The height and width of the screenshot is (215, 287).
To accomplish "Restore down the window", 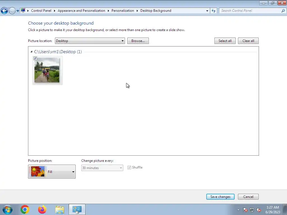I will [273, 3].
